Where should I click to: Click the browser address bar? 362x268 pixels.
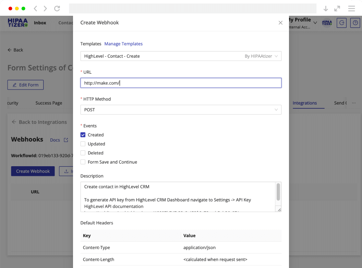click(x=193, y=9)
